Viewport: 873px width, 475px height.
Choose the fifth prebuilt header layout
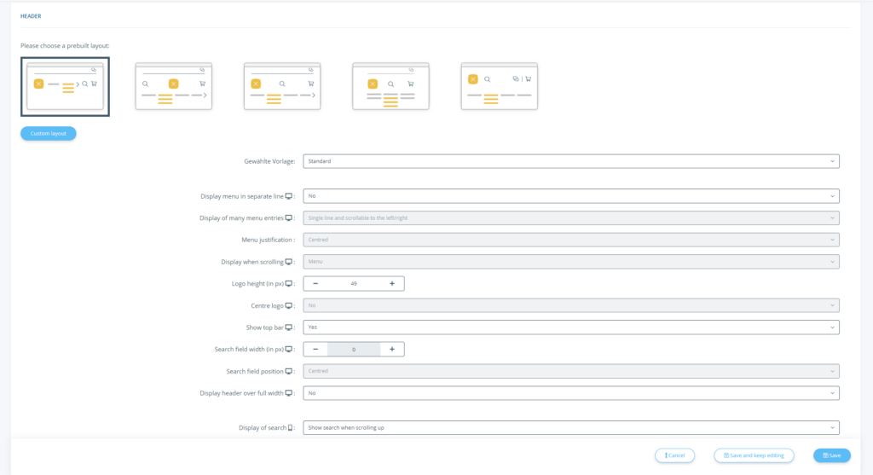click(x=499, y=86)
